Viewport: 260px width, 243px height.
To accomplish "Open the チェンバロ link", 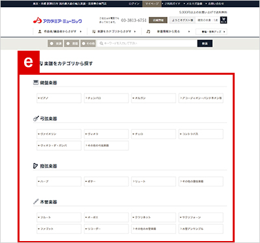I will click(107, 98).
